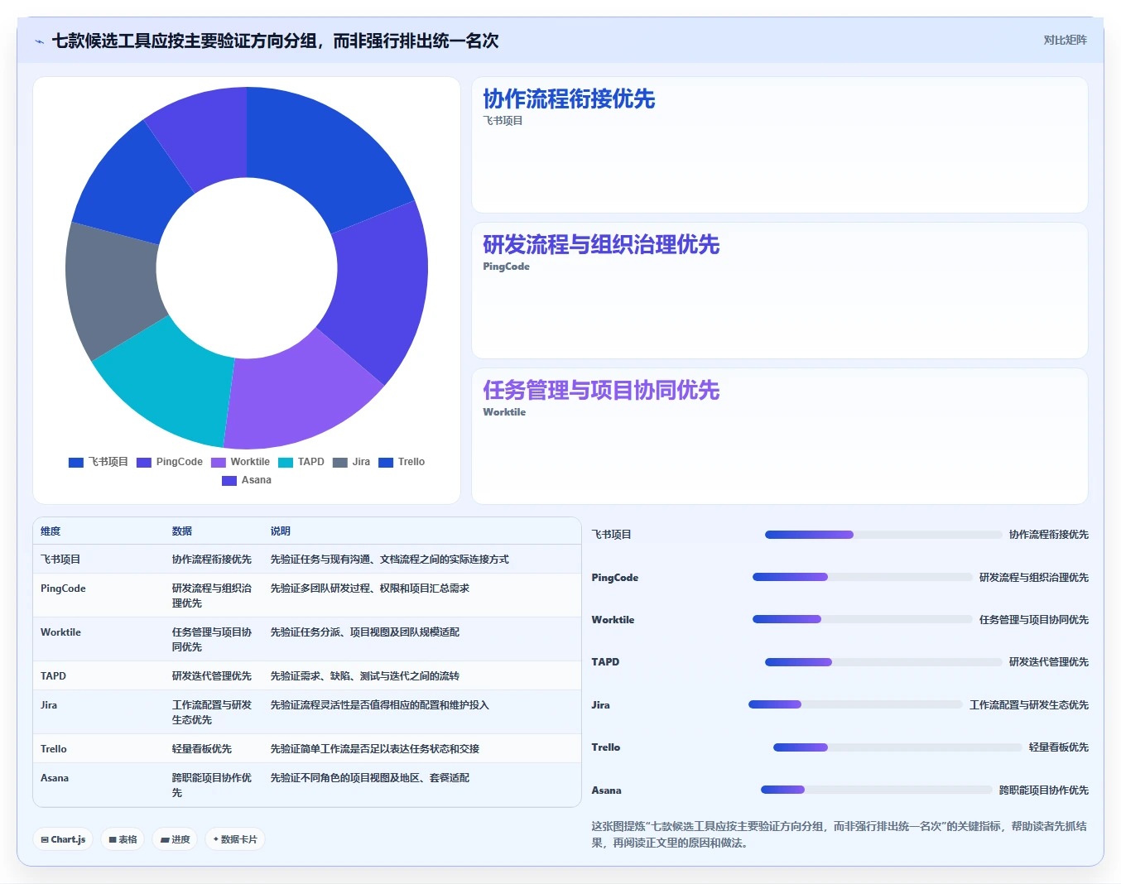Open the 任务管理与项目协同优先 card
The width and height of the screenshot is (1121, 884).
tap(779, 436)
